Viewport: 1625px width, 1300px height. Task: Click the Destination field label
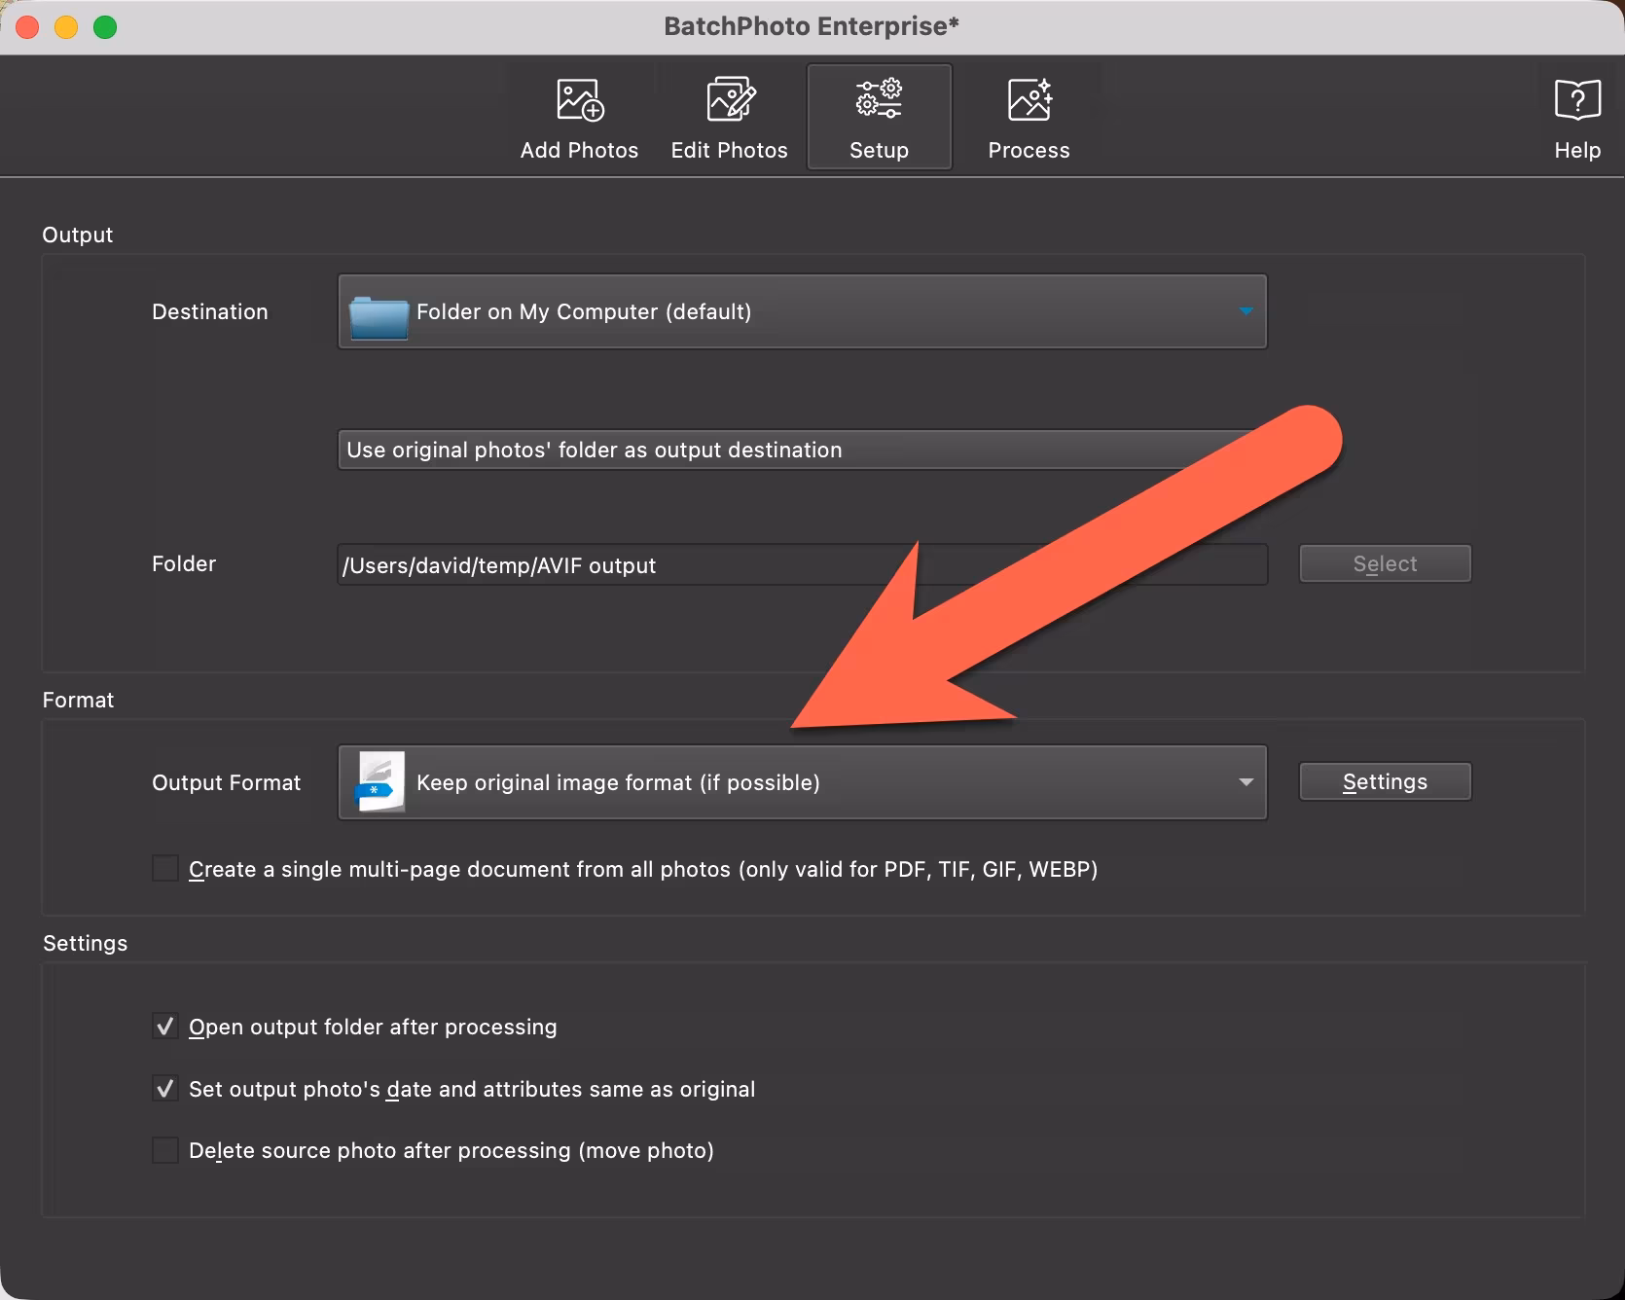[x=209, y=311]
